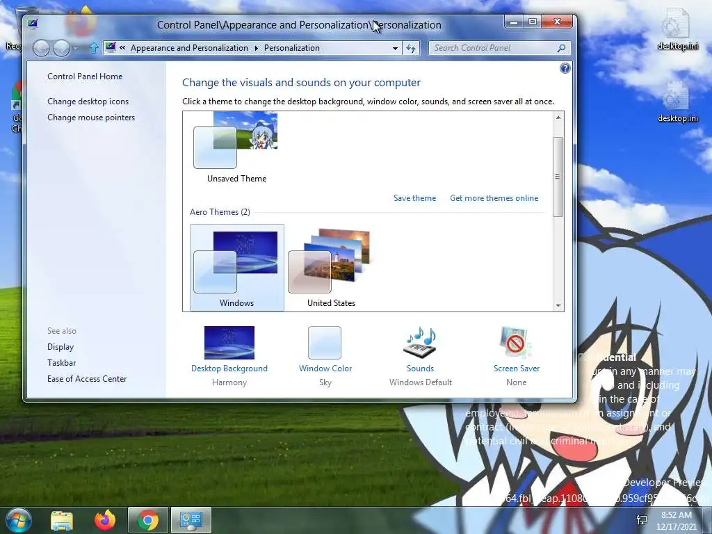This screenshot has width=712, height=534.
Task: Open Ease of Access Center
Action: click(x=87, y=379)
